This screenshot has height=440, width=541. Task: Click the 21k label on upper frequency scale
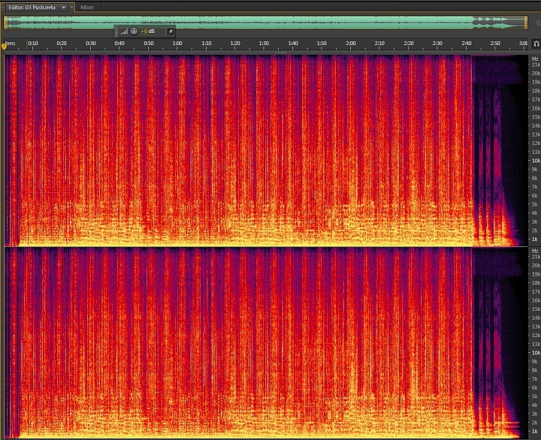(536, 65)
